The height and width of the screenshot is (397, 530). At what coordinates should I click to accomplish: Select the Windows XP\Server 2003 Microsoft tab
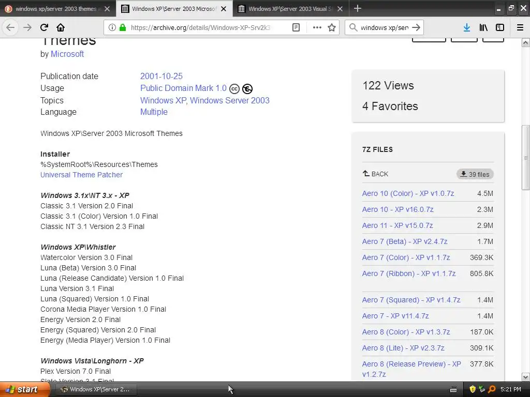(x=174, y=9)
